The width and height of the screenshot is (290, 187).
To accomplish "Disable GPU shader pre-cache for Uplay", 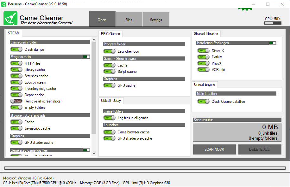I will pyautogui.click(x=109, y=138).
